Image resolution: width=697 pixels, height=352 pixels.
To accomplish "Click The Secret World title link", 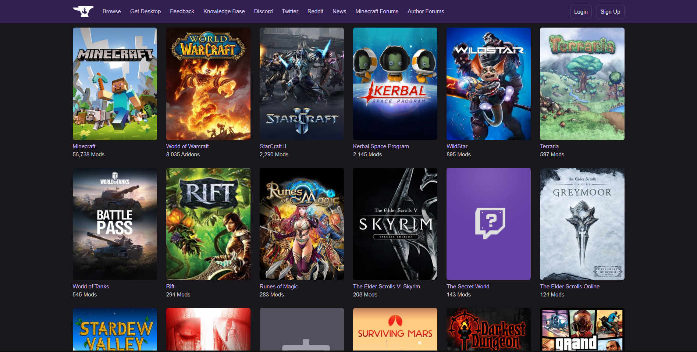I will pos(468,287).
